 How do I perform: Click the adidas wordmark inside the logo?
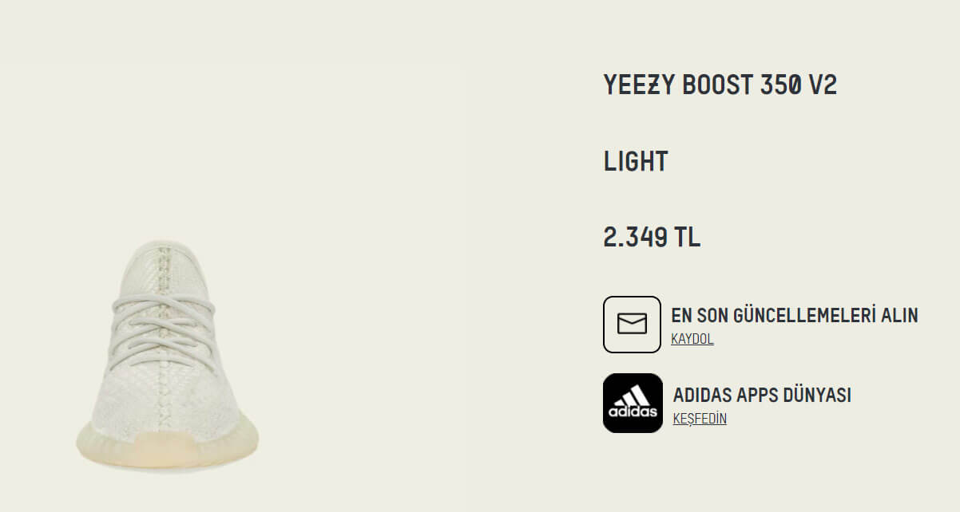(633, 412)
